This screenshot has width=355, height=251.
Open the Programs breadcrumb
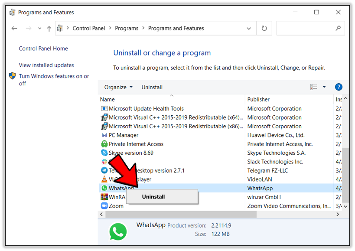(x=127, y=28)
